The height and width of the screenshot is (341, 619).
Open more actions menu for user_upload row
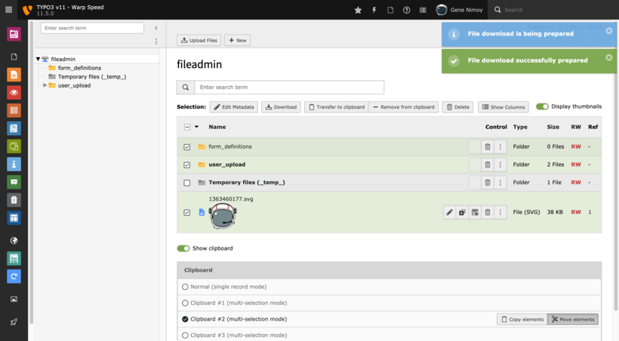(x=500, y=164)
